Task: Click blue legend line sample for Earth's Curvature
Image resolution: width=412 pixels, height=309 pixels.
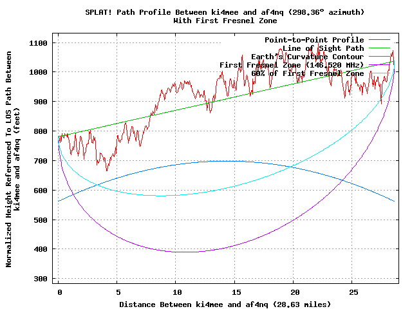Action: [x=379, y=57]
